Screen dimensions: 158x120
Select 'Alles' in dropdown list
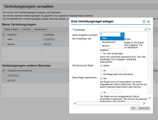pos(112,38)
